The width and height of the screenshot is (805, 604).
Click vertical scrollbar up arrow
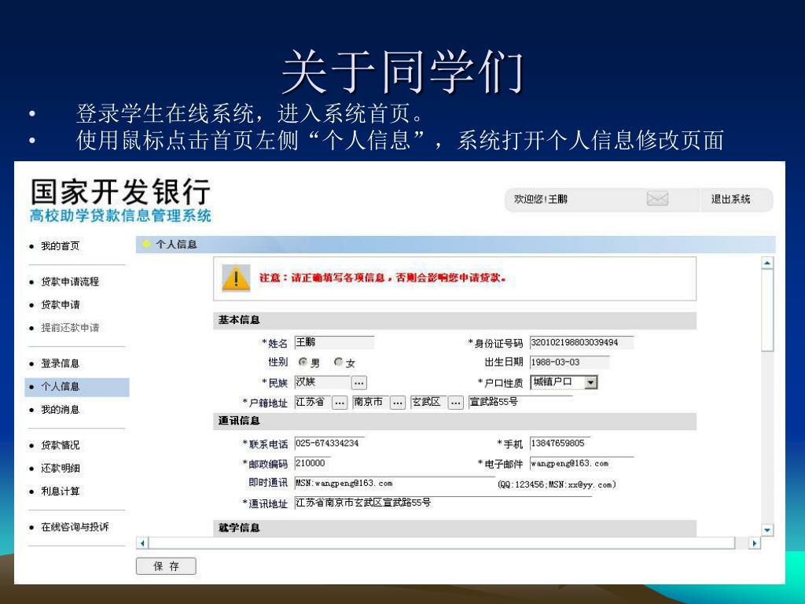[x=767, y=263]
